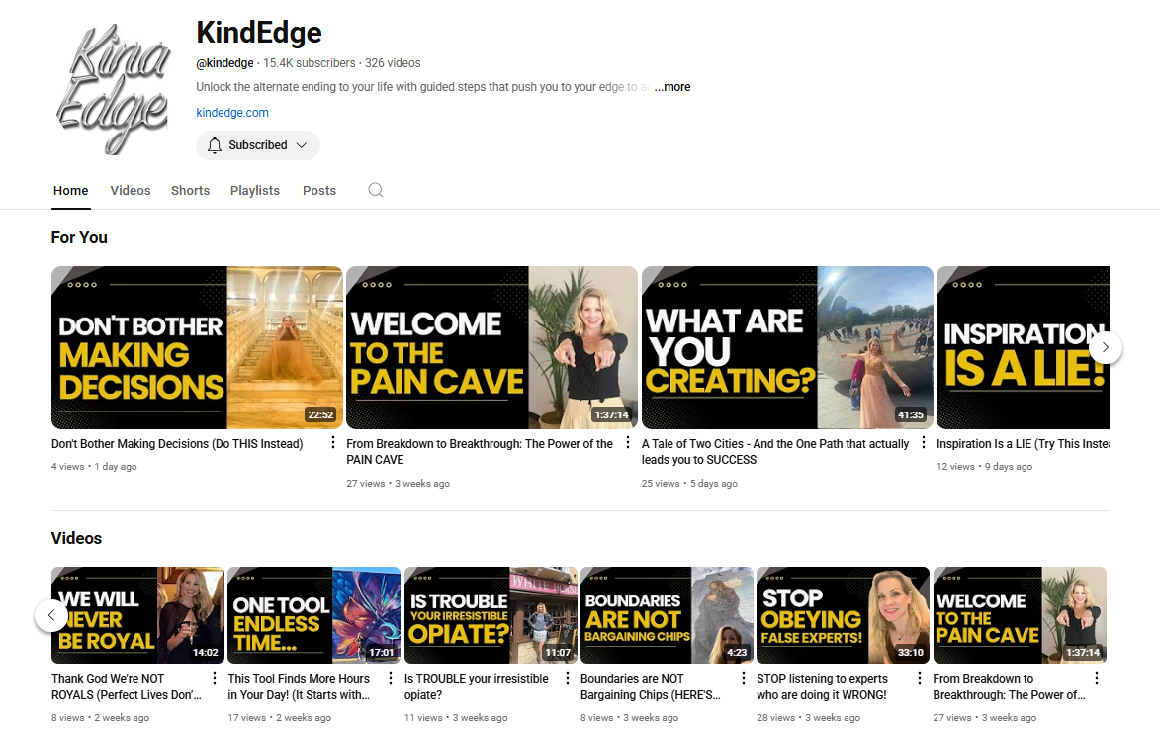Open title A Tale of Two Cities
The height and width of the screenshot is (732, 1160).
coord(774,451)
